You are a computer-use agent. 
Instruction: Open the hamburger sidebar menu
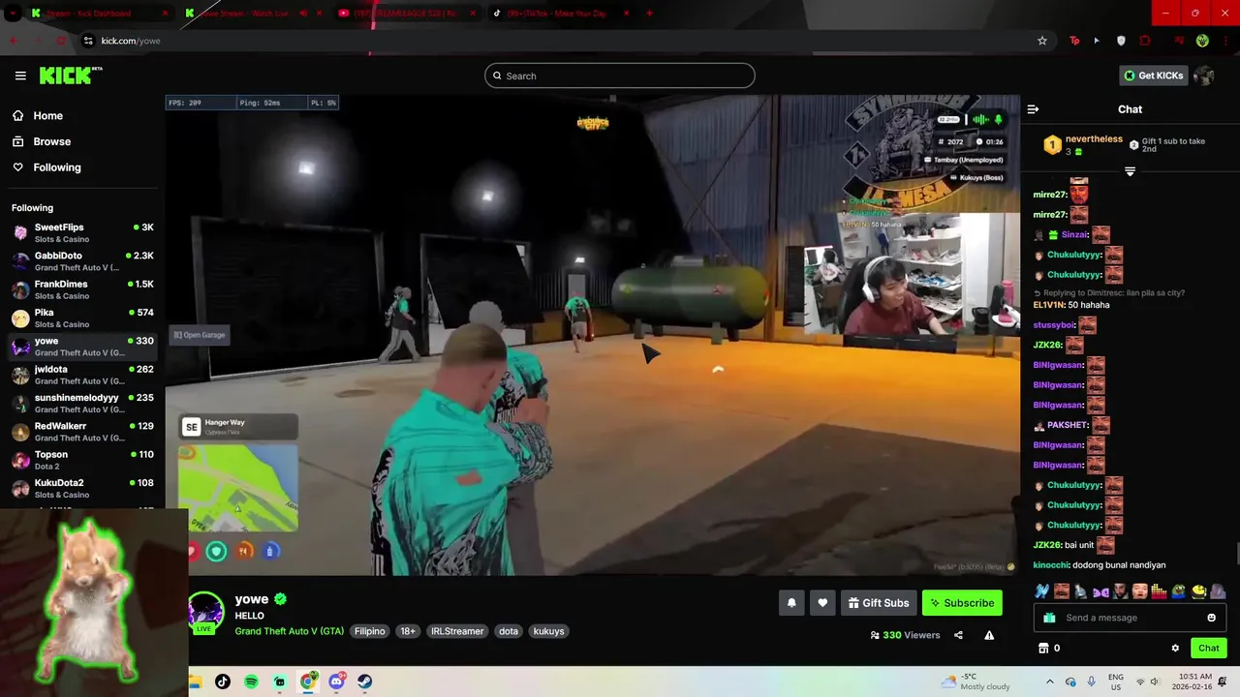pos(20,76)
